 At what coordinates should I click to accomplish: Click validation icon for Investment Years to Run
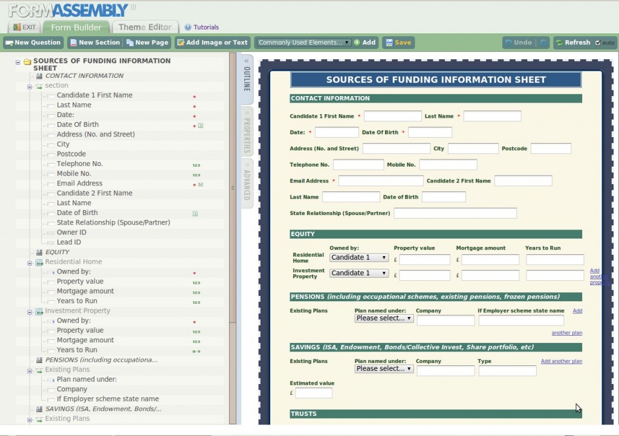196,351
